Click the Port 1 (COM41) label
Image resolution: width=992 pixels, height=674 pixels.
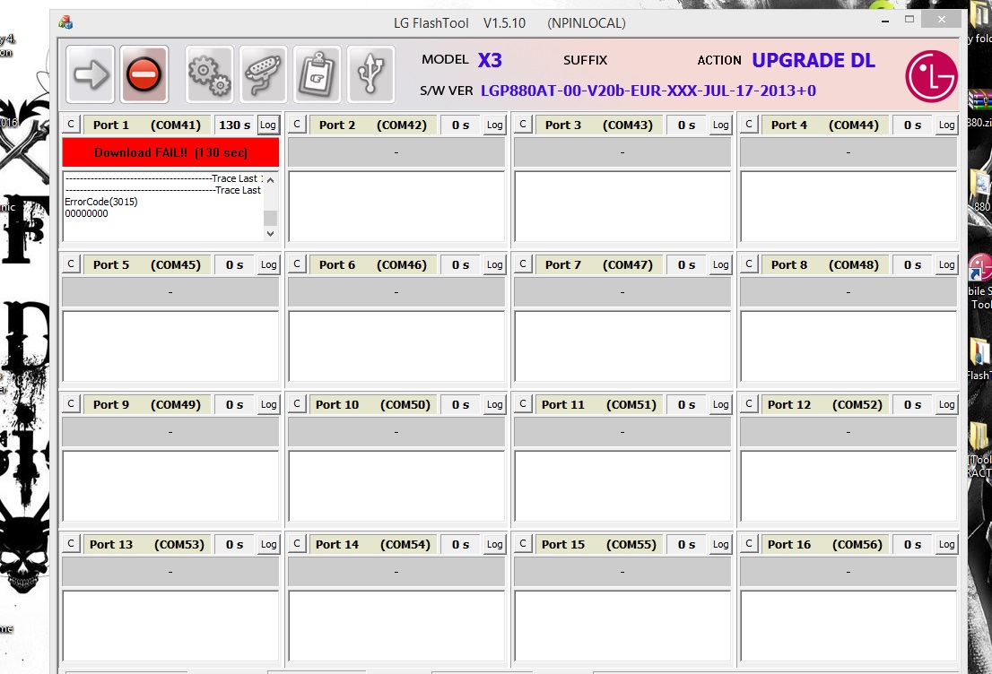pos(147,125)
